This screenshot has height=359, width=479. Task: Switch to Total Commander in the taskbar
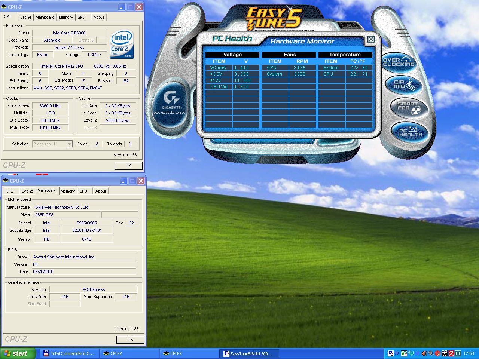pyautogui.click(x=70, y=353)
